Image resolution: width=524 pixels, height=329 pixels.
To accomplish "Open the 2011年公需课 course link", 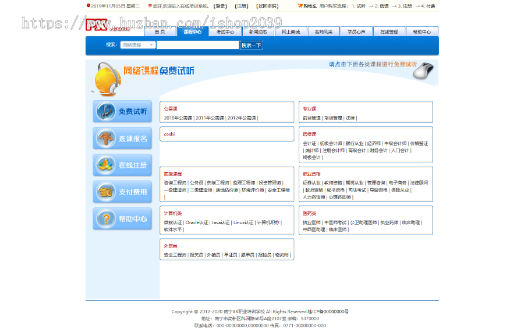I will coord(210,118).
